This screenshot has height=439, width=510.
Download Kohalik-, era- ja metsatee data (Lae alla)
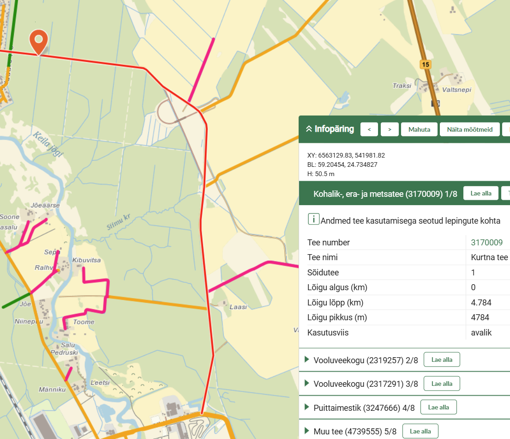(481, 193)
